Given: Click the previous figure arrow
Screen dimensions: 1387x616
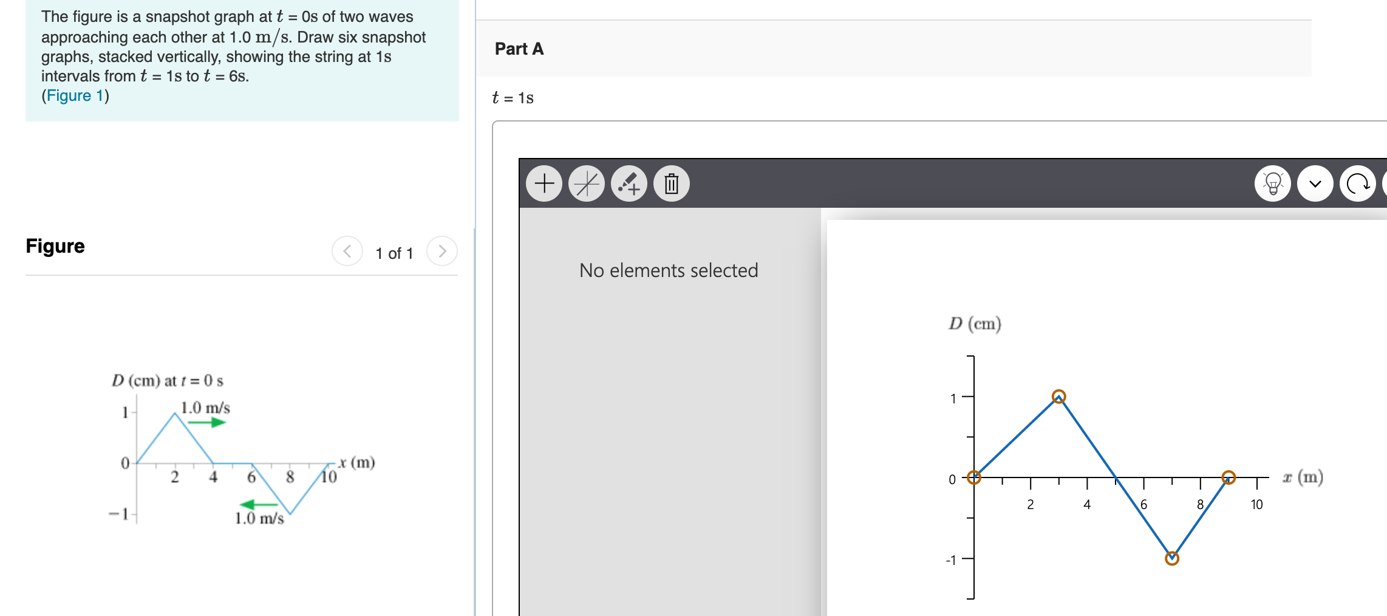Looking at the screenshot, I should click(346, 251).
